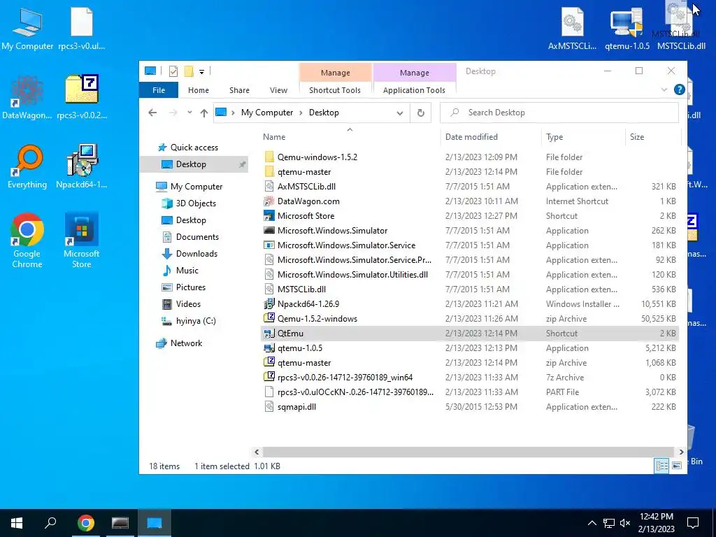Open address bar history dropdown
The width and height of the screenshot is (716, 537).
tap(399, 113)
